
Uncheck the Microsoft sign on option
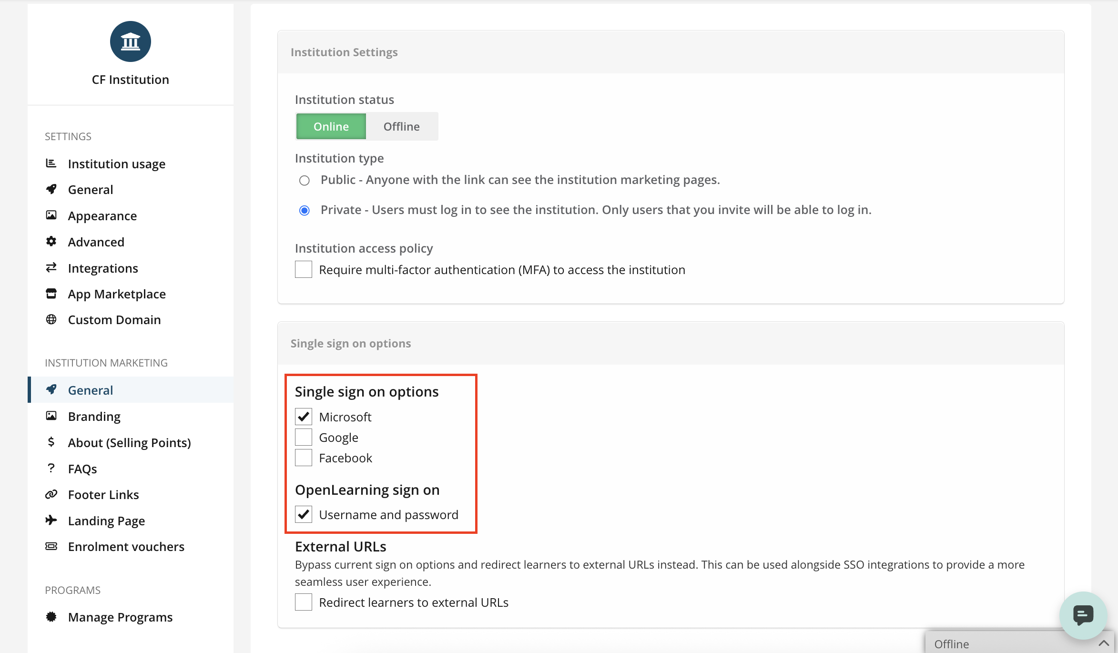pos(304,417)
